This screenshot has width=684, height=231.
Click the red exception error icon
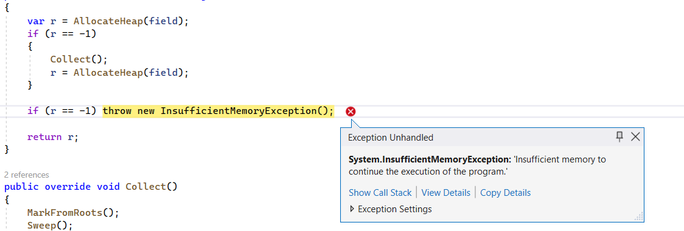[351, 112]
